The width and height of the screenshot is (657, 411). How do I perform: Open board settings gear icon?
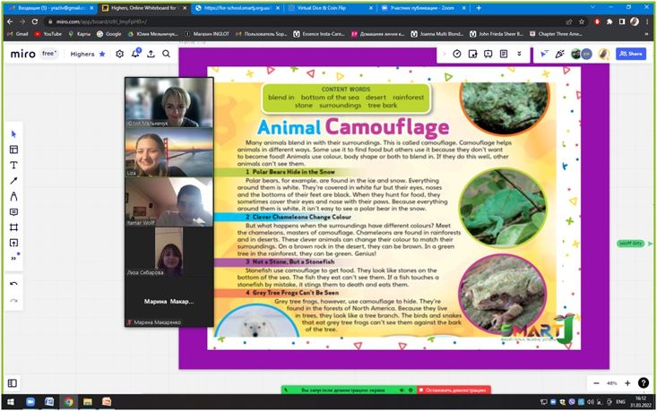tap(120, 54)
